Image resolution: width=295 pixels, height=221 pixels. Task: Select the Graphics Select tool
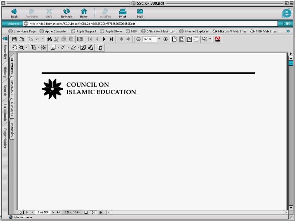tap(43, 47)
